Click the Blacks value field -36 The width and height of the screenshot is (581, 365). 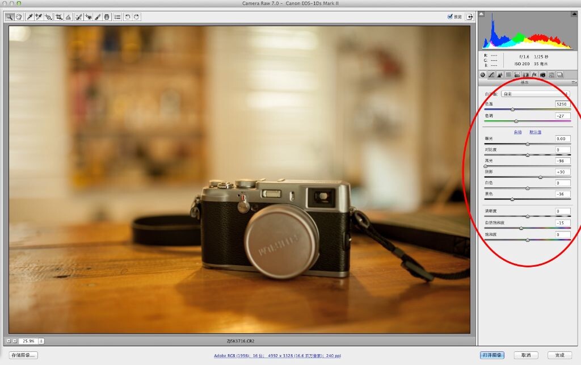562,194
